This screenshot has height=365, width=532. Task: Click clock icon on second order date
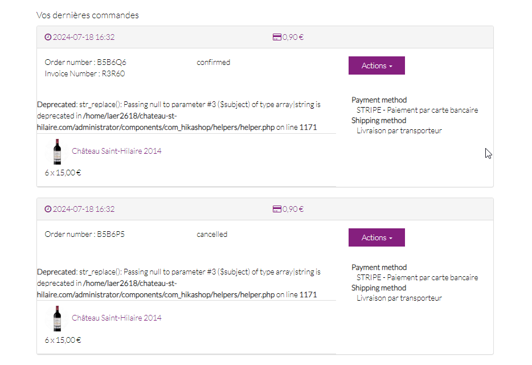tap(48, 210)
